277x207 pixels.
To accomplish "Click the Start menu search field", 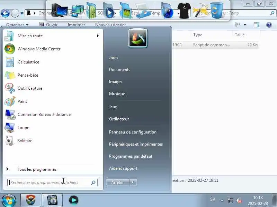I will [x=52, y=183].
